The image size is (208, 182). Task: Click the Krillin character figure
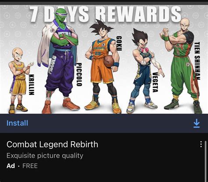(x=20, y=80)
